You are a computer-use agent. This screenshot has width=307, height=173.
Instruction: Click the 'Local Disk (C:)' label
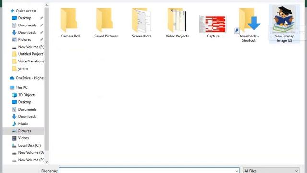(x=30, y=145)
